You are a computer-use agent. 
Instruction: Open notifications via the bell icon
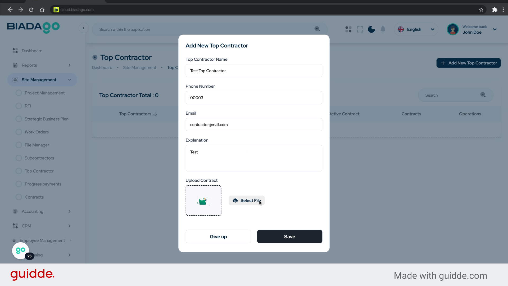pos(383,29)
